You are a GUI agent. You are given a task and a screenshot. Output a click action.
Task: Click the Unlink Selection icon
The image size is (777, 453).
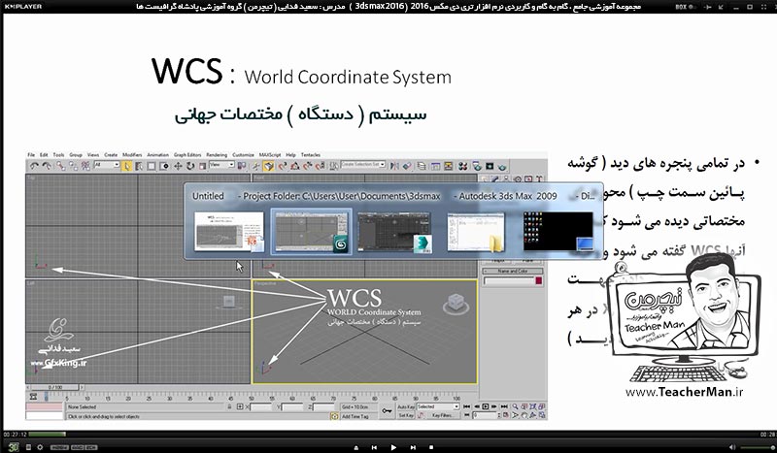pos(74,166)
